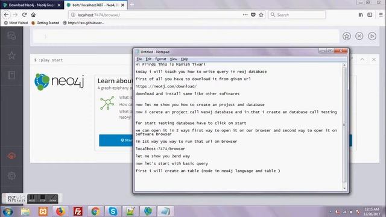Open Firefox library icon
386x217 pixels.
361,14
